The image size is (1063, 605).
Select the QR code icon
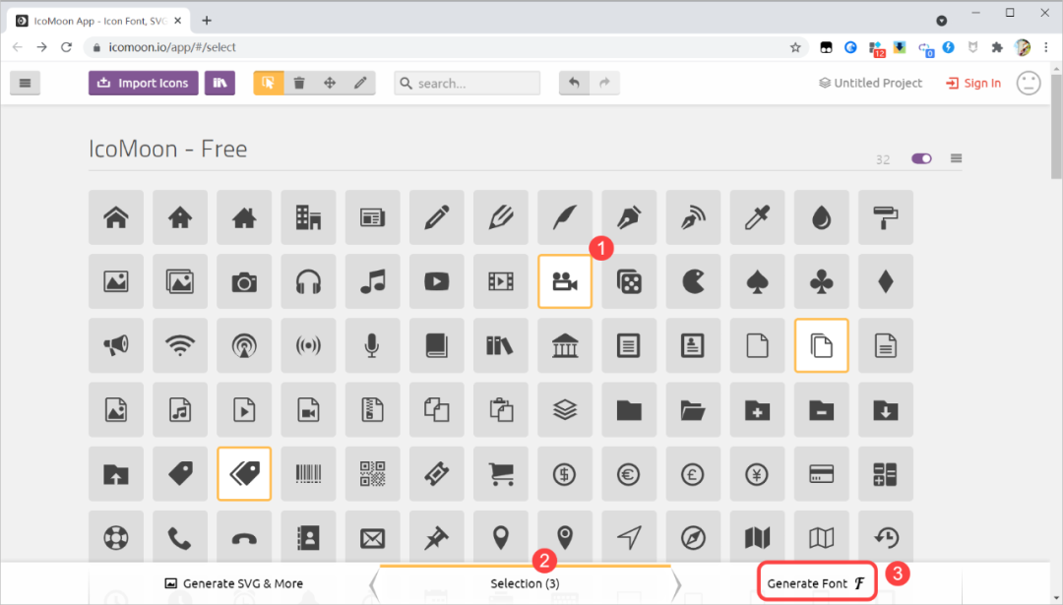372,473
